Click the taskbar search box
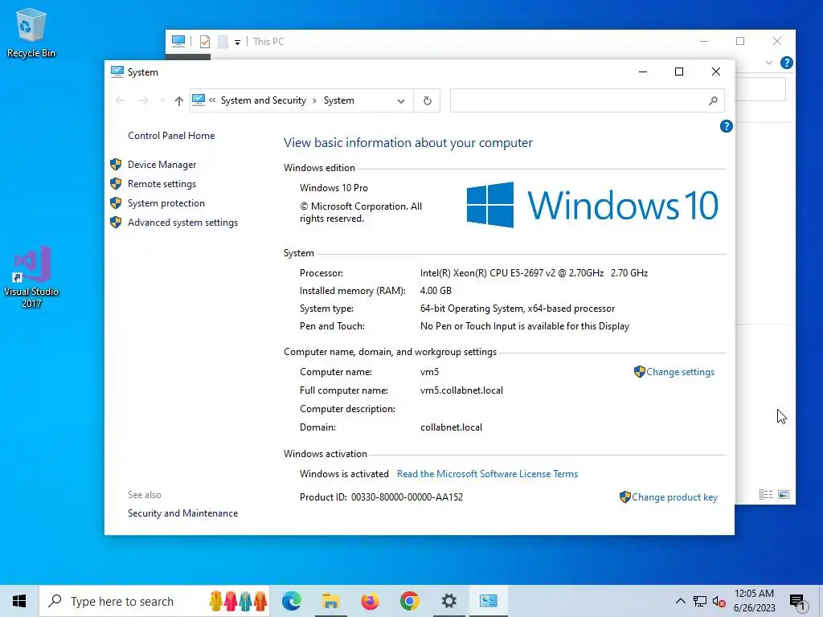Viewport: 823px width, 617px height. pos(154,601)
